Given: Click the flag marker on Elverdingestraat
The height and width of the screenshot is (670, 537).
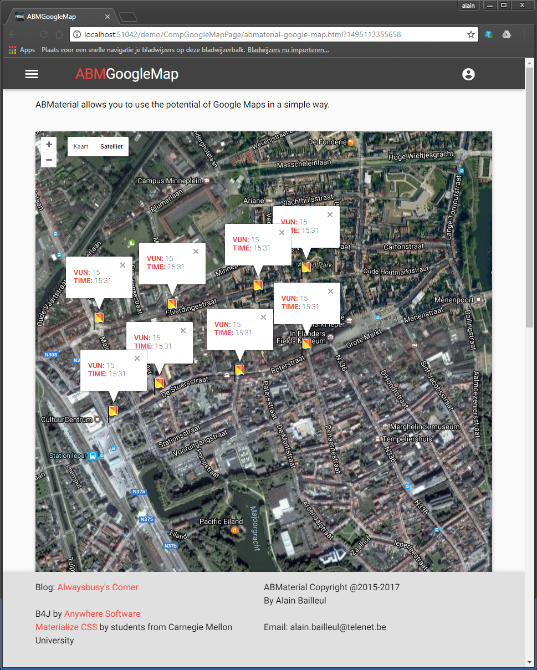Looking at the screenshot, I should coord(172,304).
